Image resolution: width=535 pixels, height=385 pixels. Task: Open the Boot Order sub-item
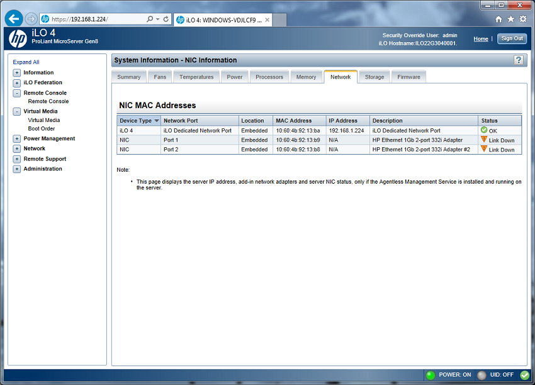[x=42, y=128]
